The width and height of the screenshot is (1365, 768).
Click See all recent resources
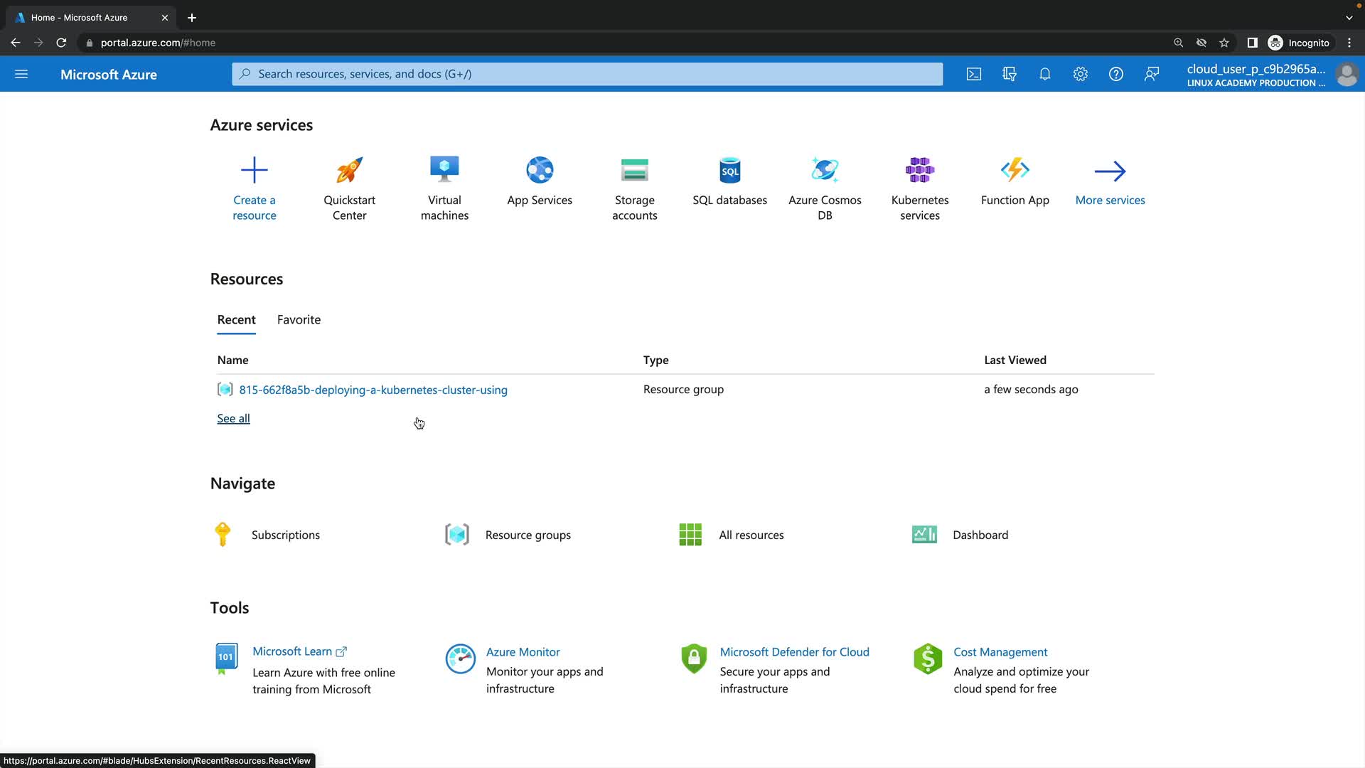point(233,419)
